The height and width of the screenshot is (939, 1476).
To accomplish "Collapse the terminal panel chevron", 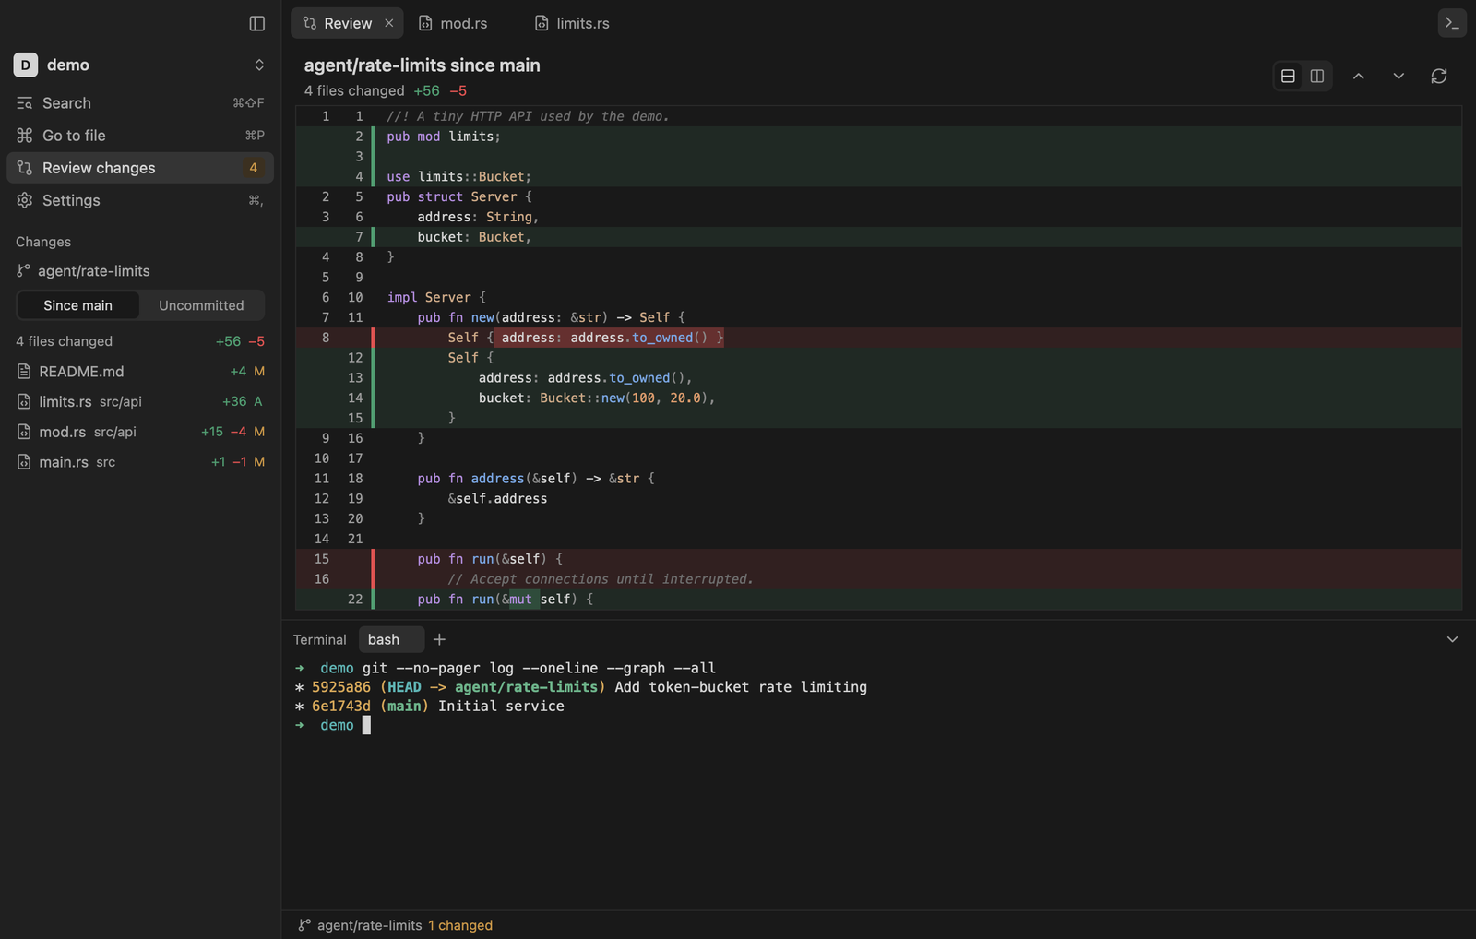I will point(1452,639).
